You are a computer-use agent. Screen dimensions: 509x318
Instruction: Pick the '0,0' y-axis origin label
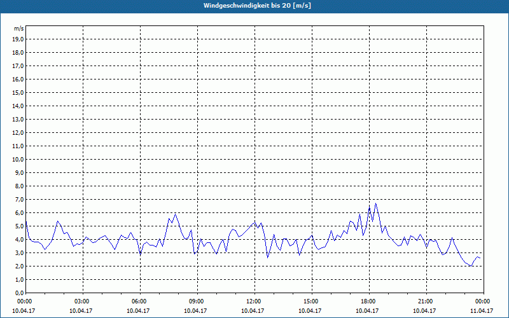[20, 293]
